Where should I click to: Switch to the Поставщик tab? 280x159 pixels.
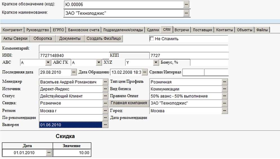(x=203, y=30)
